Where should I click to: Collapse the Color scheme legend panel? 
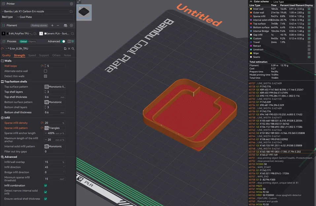pos(251,2)
